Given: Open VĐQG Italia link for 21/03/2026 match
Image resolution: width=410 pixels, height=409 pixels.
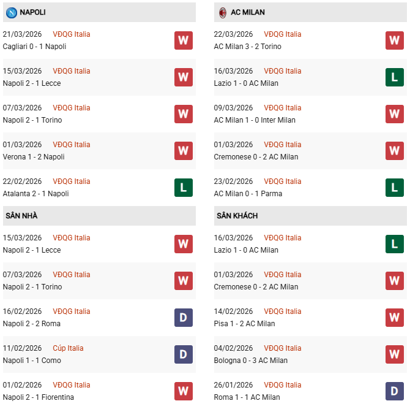Looking at the screenshot, I should pyautogui.click(x=71, y=34).
